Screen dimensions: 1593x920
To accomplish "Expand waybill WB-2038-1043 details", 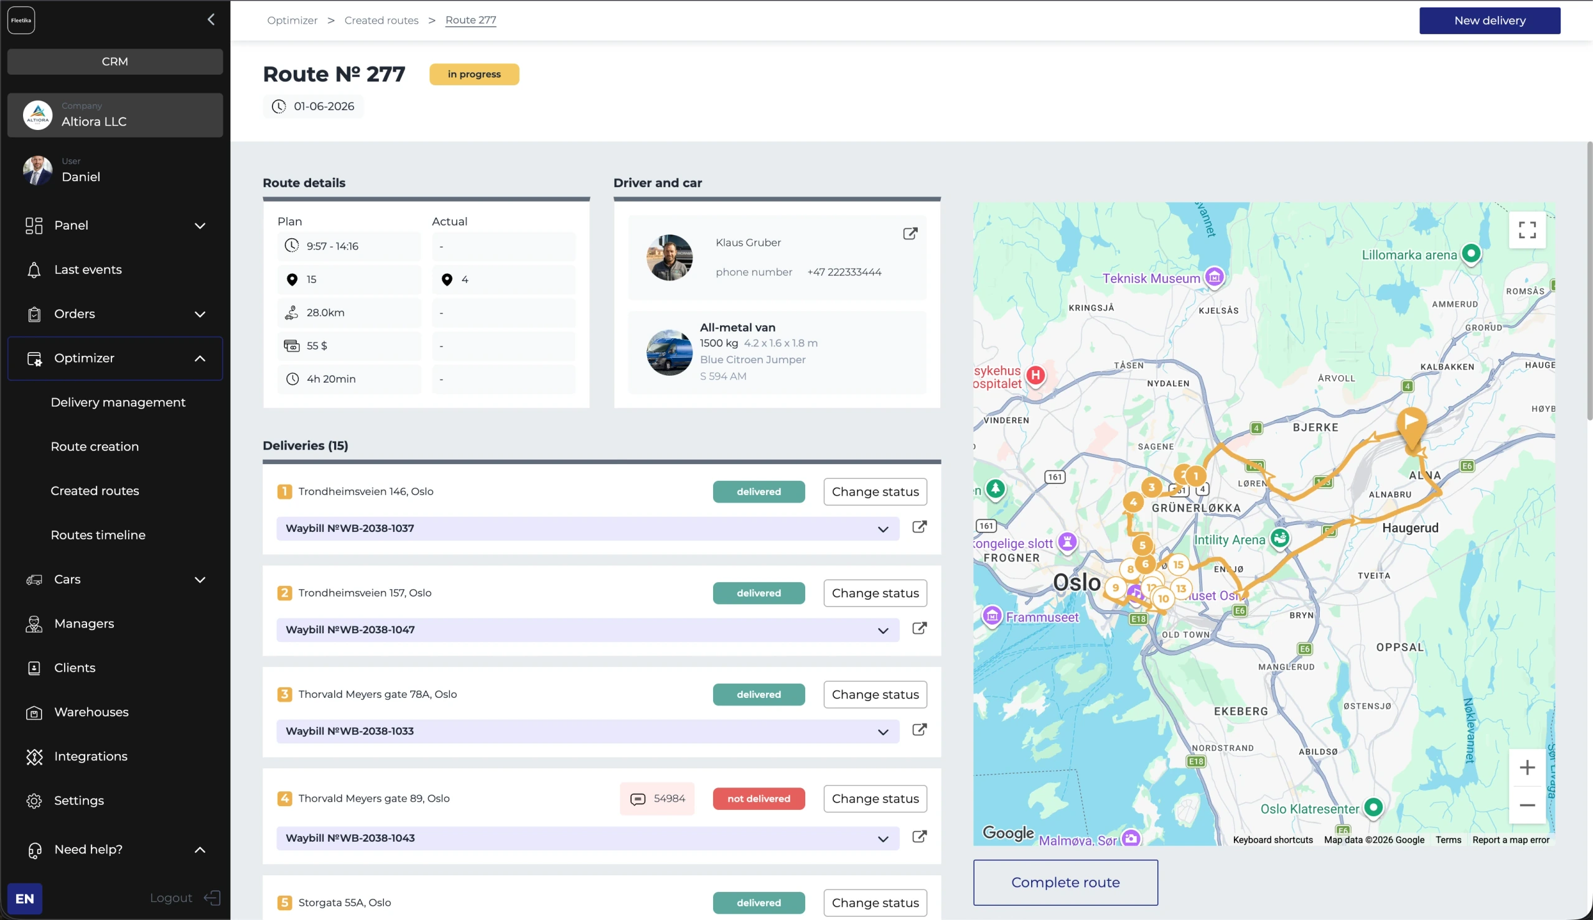I will pos(883,839).
